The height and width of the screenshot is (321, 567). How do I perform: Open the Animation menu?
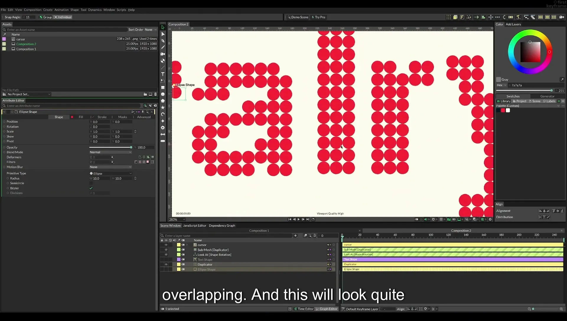pos(61,10)
